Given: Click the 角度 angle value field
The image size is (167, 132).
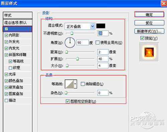Looking at the screenshot, I should point(82,43).
